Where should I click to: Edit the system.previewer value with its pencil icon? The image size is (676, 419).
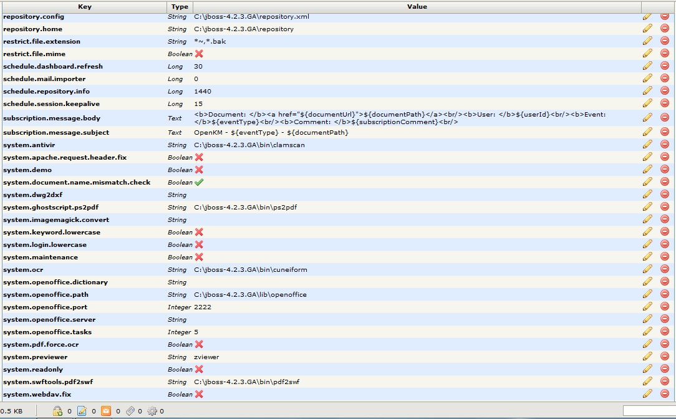(x=647, y=356)
